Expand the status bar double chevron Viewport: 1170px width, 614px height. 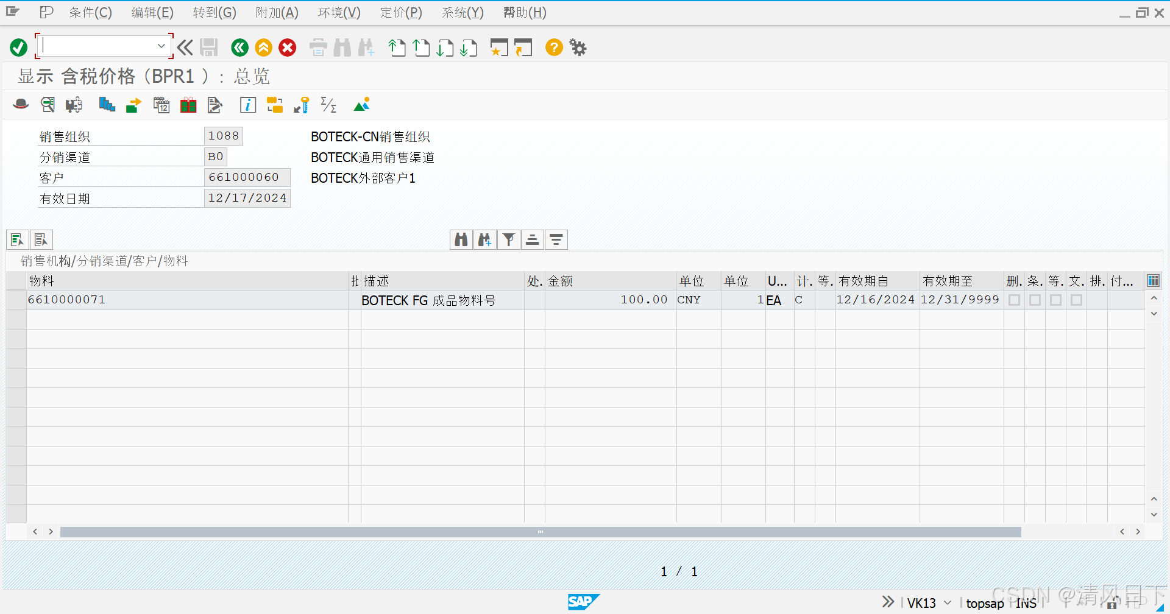888,602
